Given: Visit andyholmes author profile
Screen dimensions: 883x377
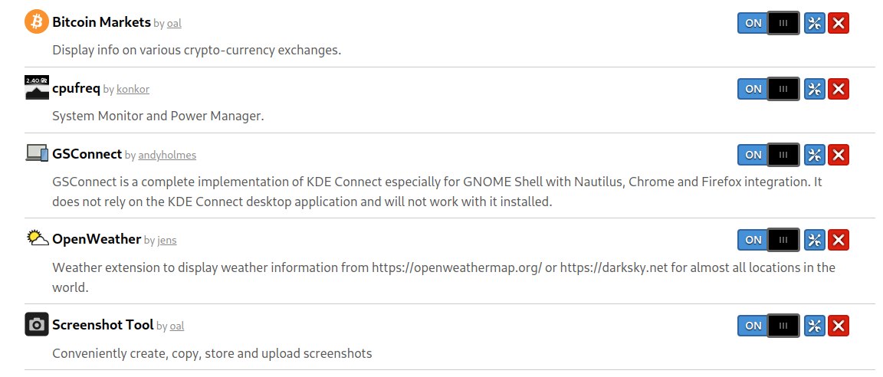Looking at the screenshot, I should pos(167,156).
